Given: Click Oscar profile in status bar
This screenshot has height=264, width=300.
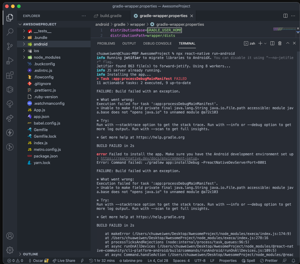Looking at the screenshot, I should pyautogui.click(x=39, y=260).
